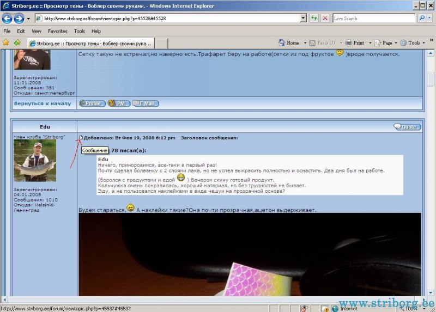Open the Favorites menu
The width and height of the screenshot is (436, 312).
point(57,31)
